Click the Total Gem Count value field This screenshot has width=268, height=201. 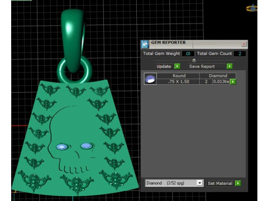point(240,54)
